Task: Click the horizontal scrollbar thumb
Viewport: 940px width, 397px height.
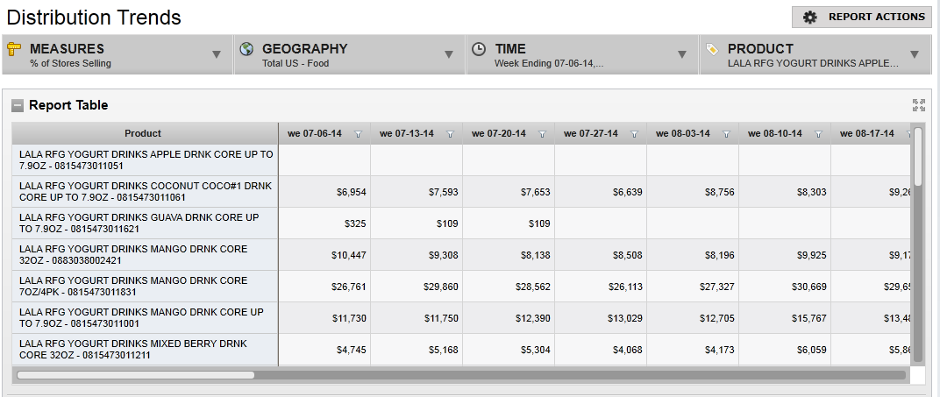Action: coord(136,375)
